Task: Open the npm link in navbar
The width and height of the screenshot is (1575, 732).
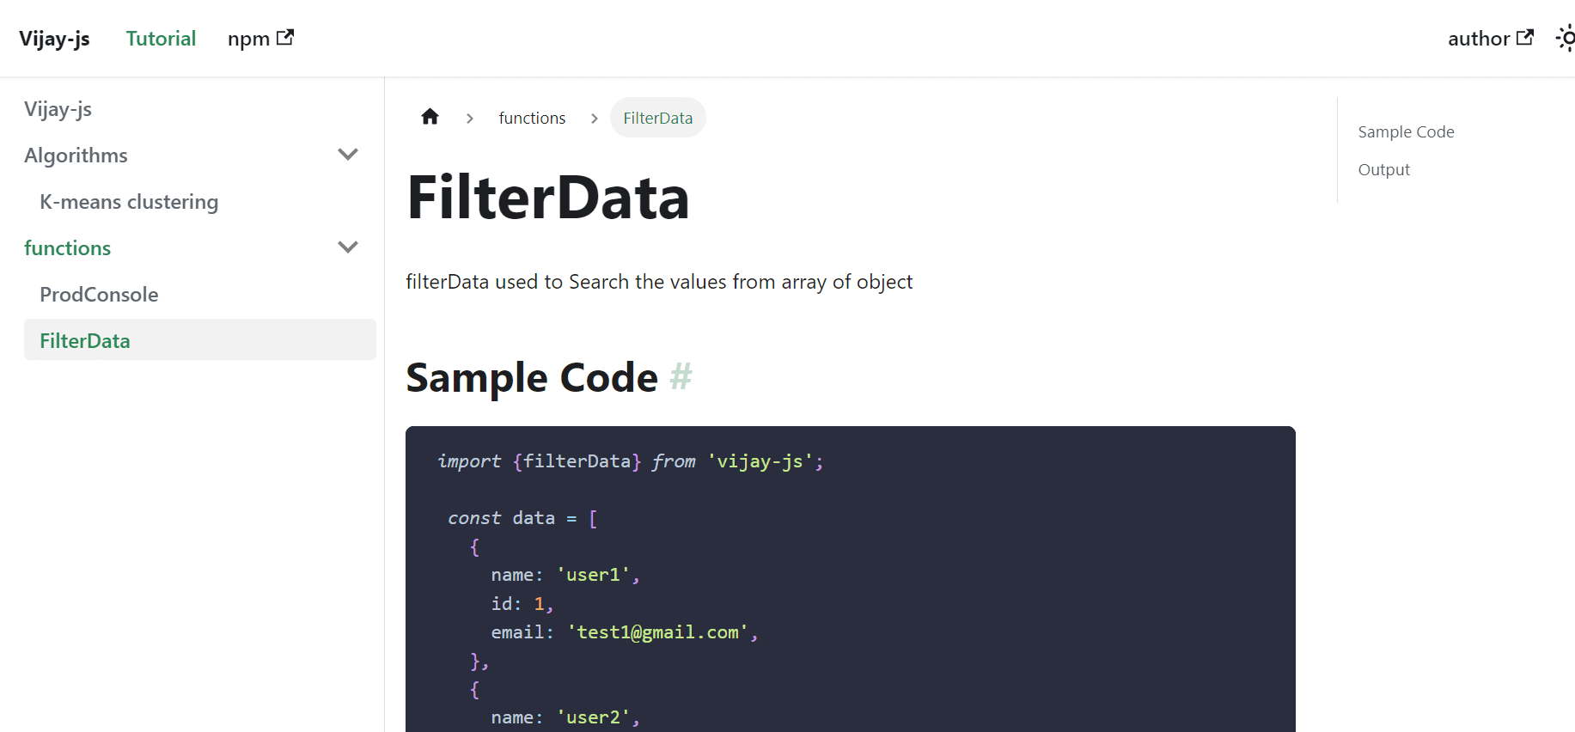Action: pyautogui.click(x=249, y=39)
